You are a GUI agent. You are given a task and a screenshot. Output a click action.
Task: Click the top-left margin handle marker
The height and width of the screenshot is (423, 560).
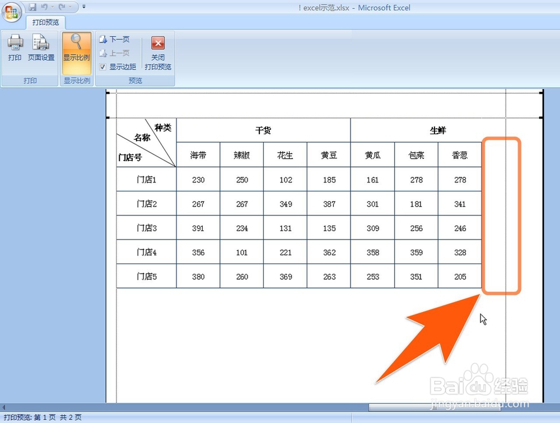pos(108,93)
